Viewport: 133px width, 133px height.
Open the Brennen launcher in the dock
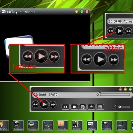coord(77,126)
